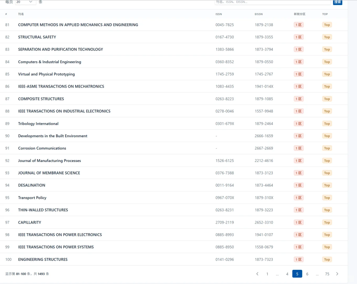Click the EISSN column header
The height and width of the screenshot is (284, 357).
258,14
